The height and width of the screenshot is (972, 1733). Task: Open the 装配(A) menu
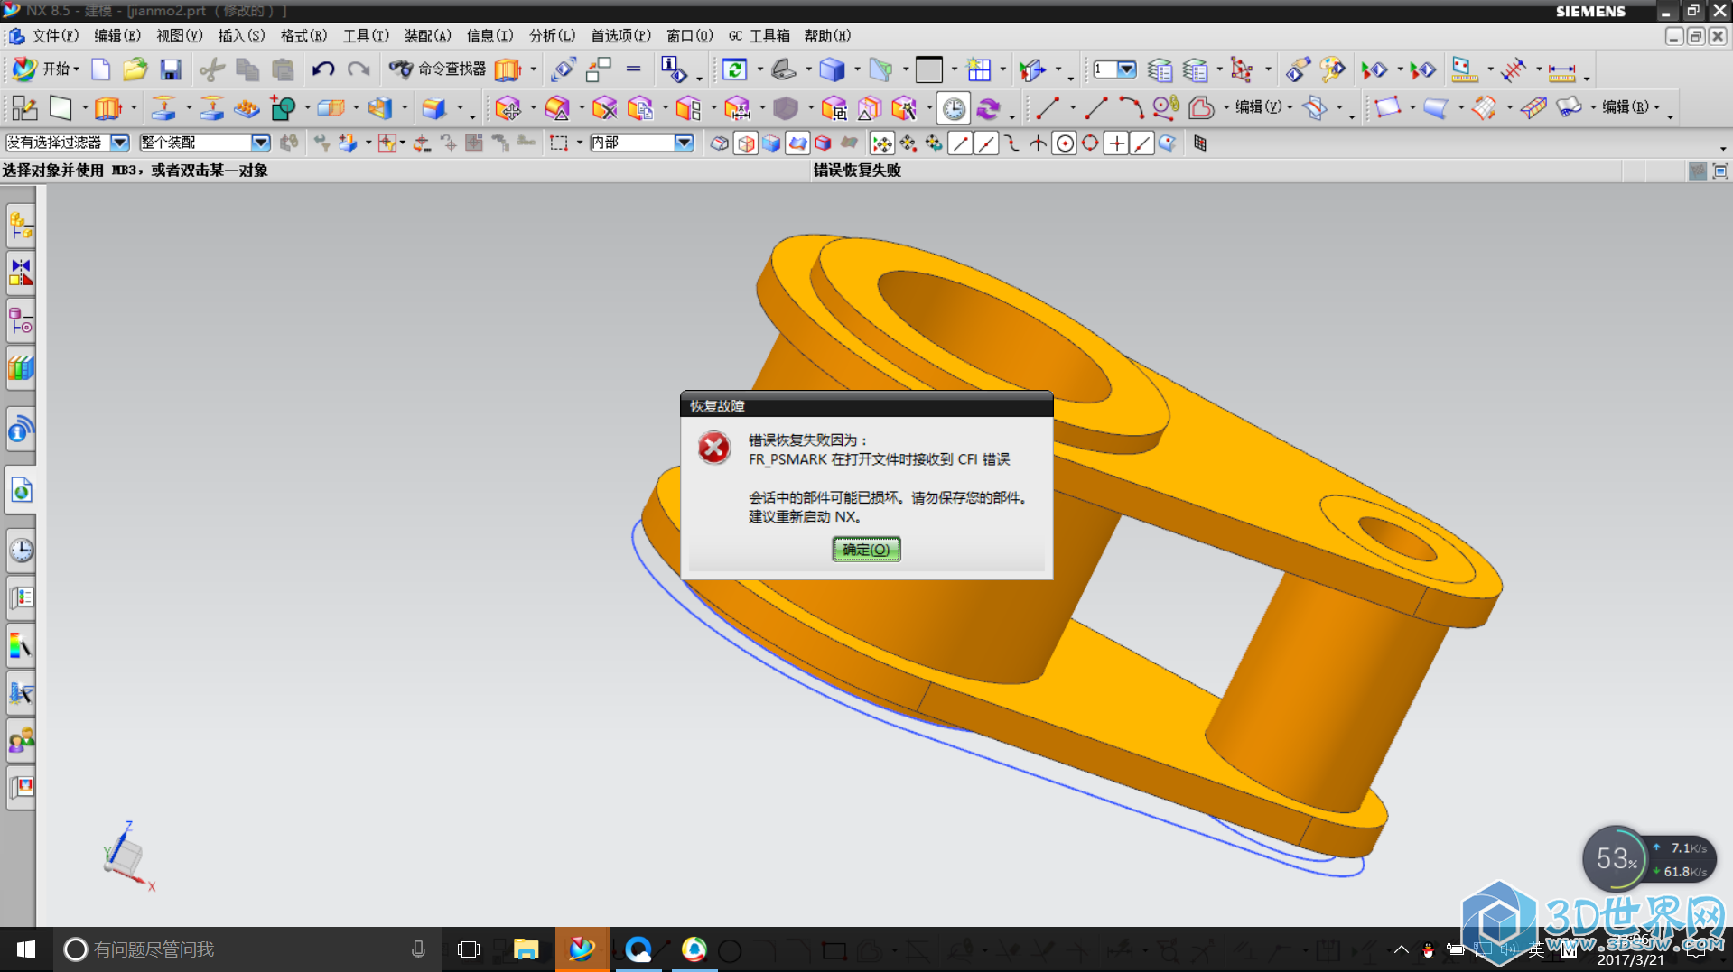[x=427, y=36]
